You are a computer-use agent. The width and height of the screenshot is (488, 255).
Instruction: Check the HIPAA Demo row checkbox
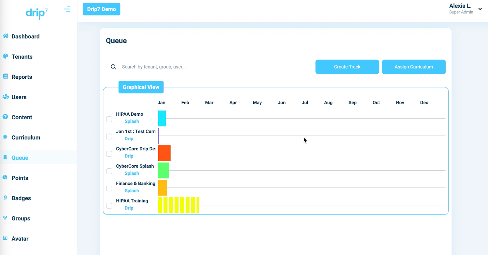109,119
